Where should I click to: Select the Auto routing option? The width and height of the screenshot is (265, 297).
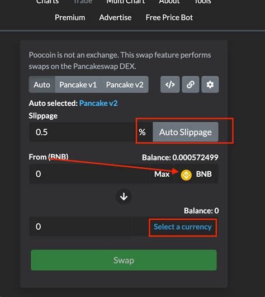pyautogui.click(x=42, y=84)
